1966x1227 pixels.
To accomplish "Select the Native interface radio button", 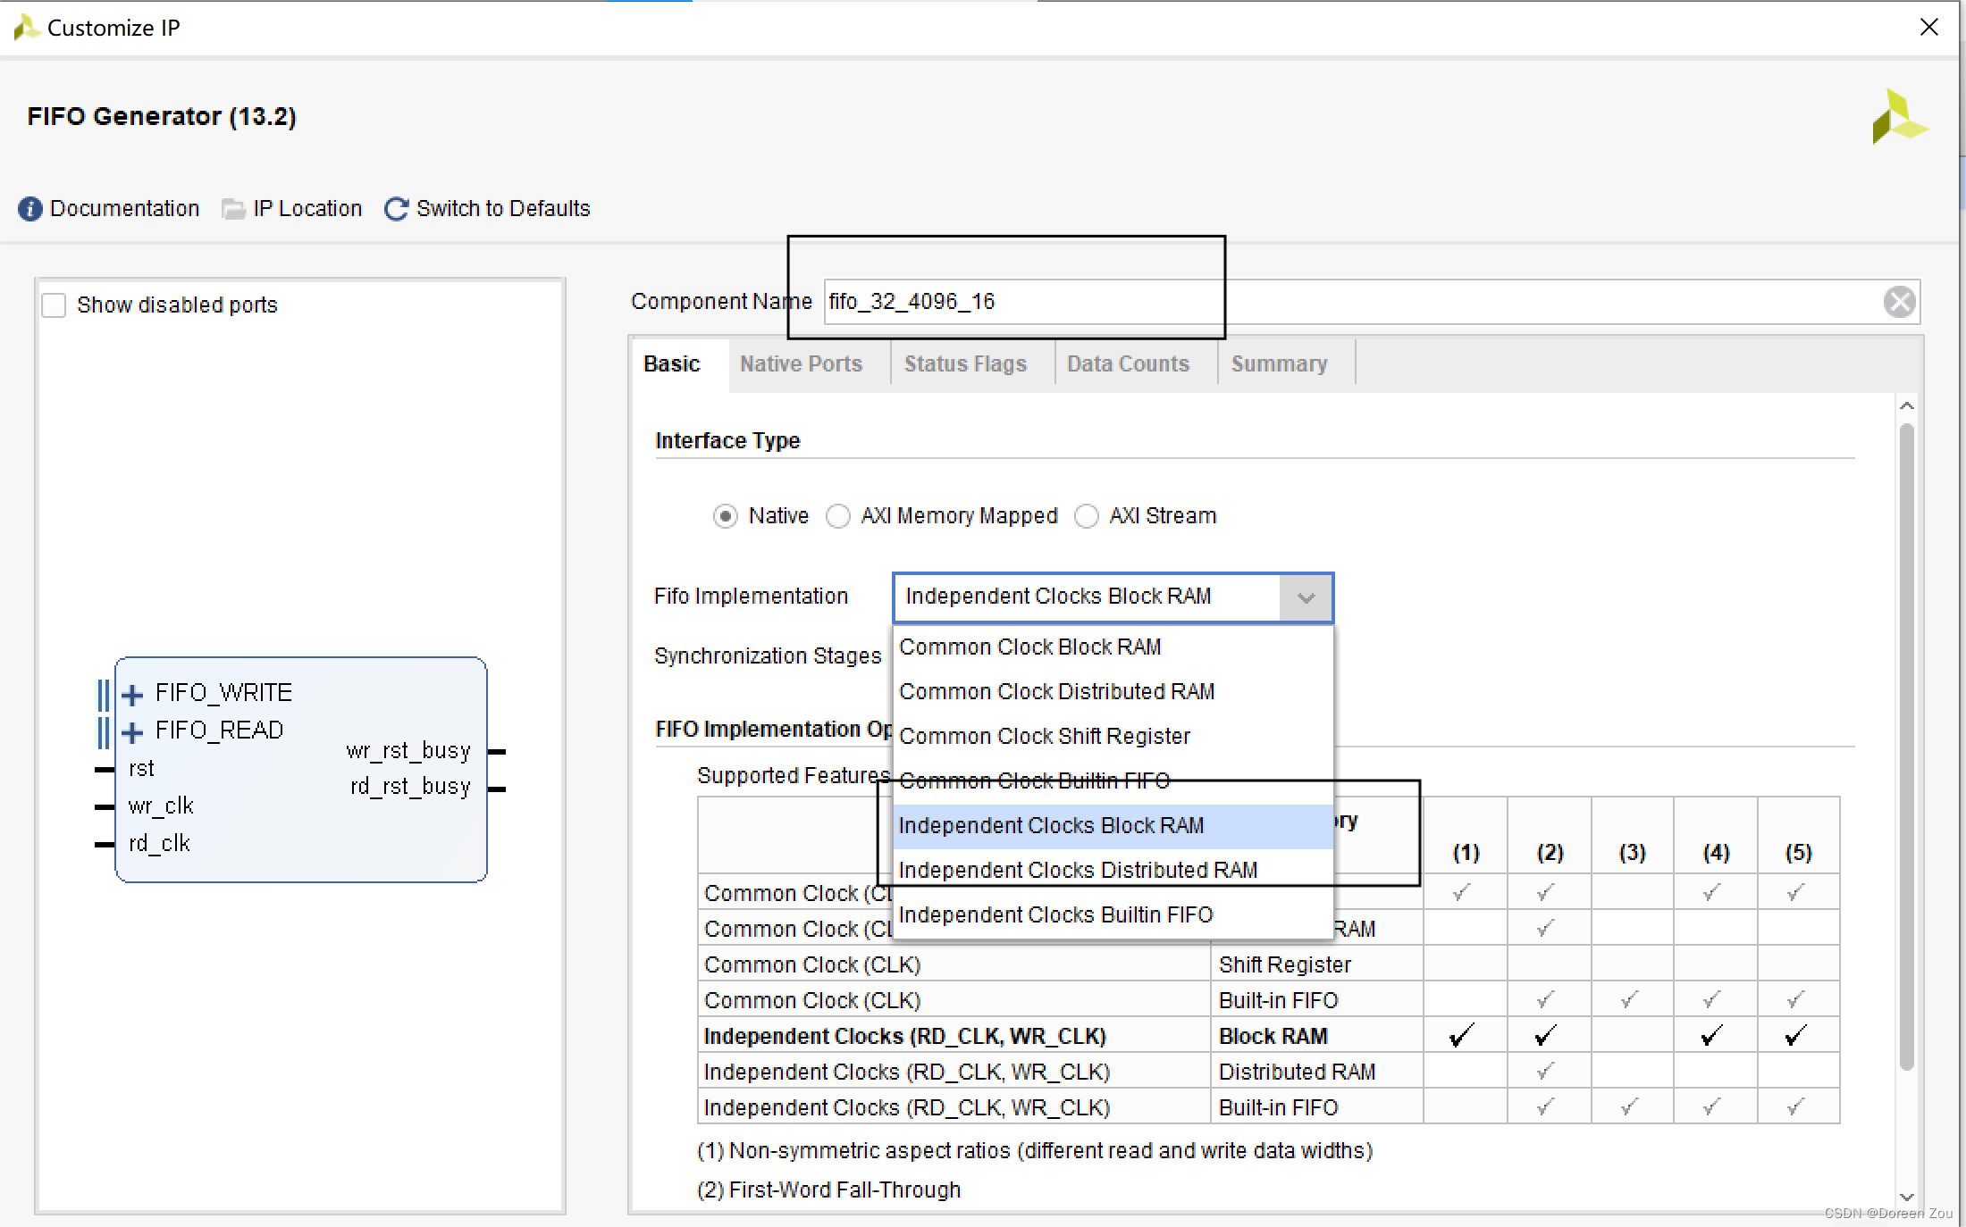I will 725,516.
